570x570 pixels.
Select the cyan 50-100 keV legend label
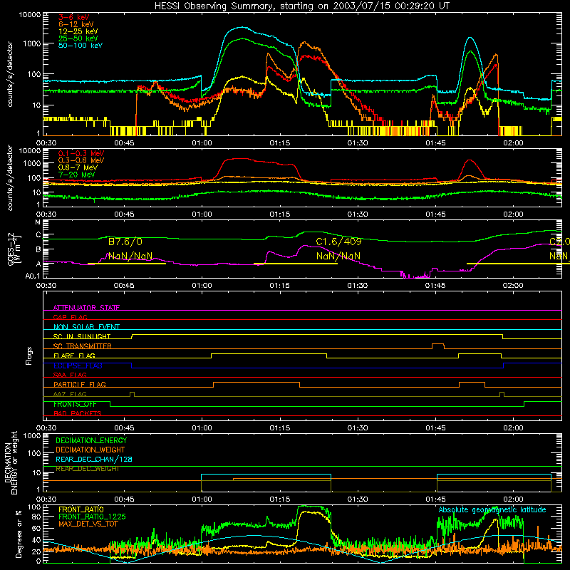click(81, 45)
